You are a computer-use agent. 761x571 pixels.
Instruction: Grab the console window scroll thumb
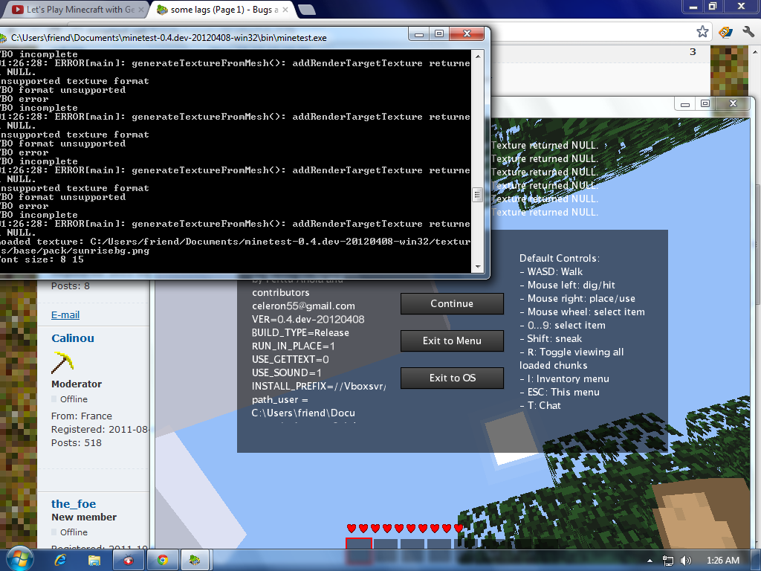pyautogui.click(x=478, y=195)
